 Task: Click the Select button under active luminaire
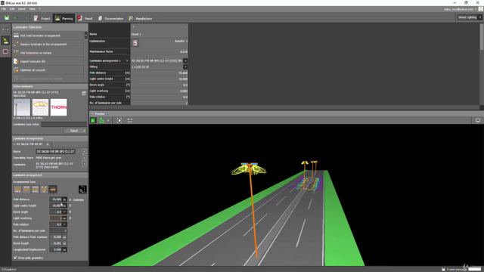click(x=76, y=131)
